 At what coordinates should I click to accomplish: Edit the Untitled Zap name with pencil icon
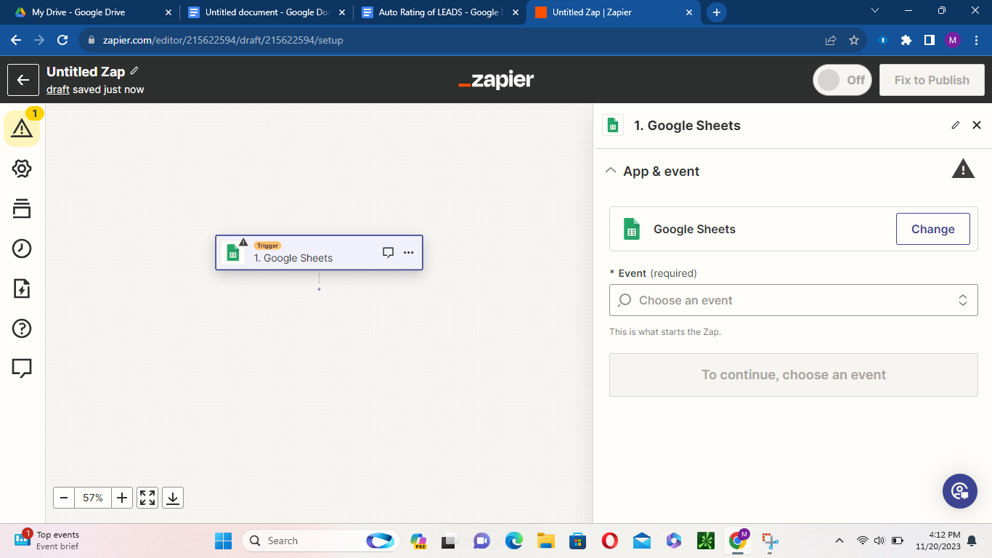click(x=134, y=71)
